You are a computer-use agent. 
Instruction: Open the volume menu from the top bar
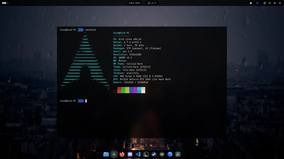pyautogui.click(x=274, y=3)
